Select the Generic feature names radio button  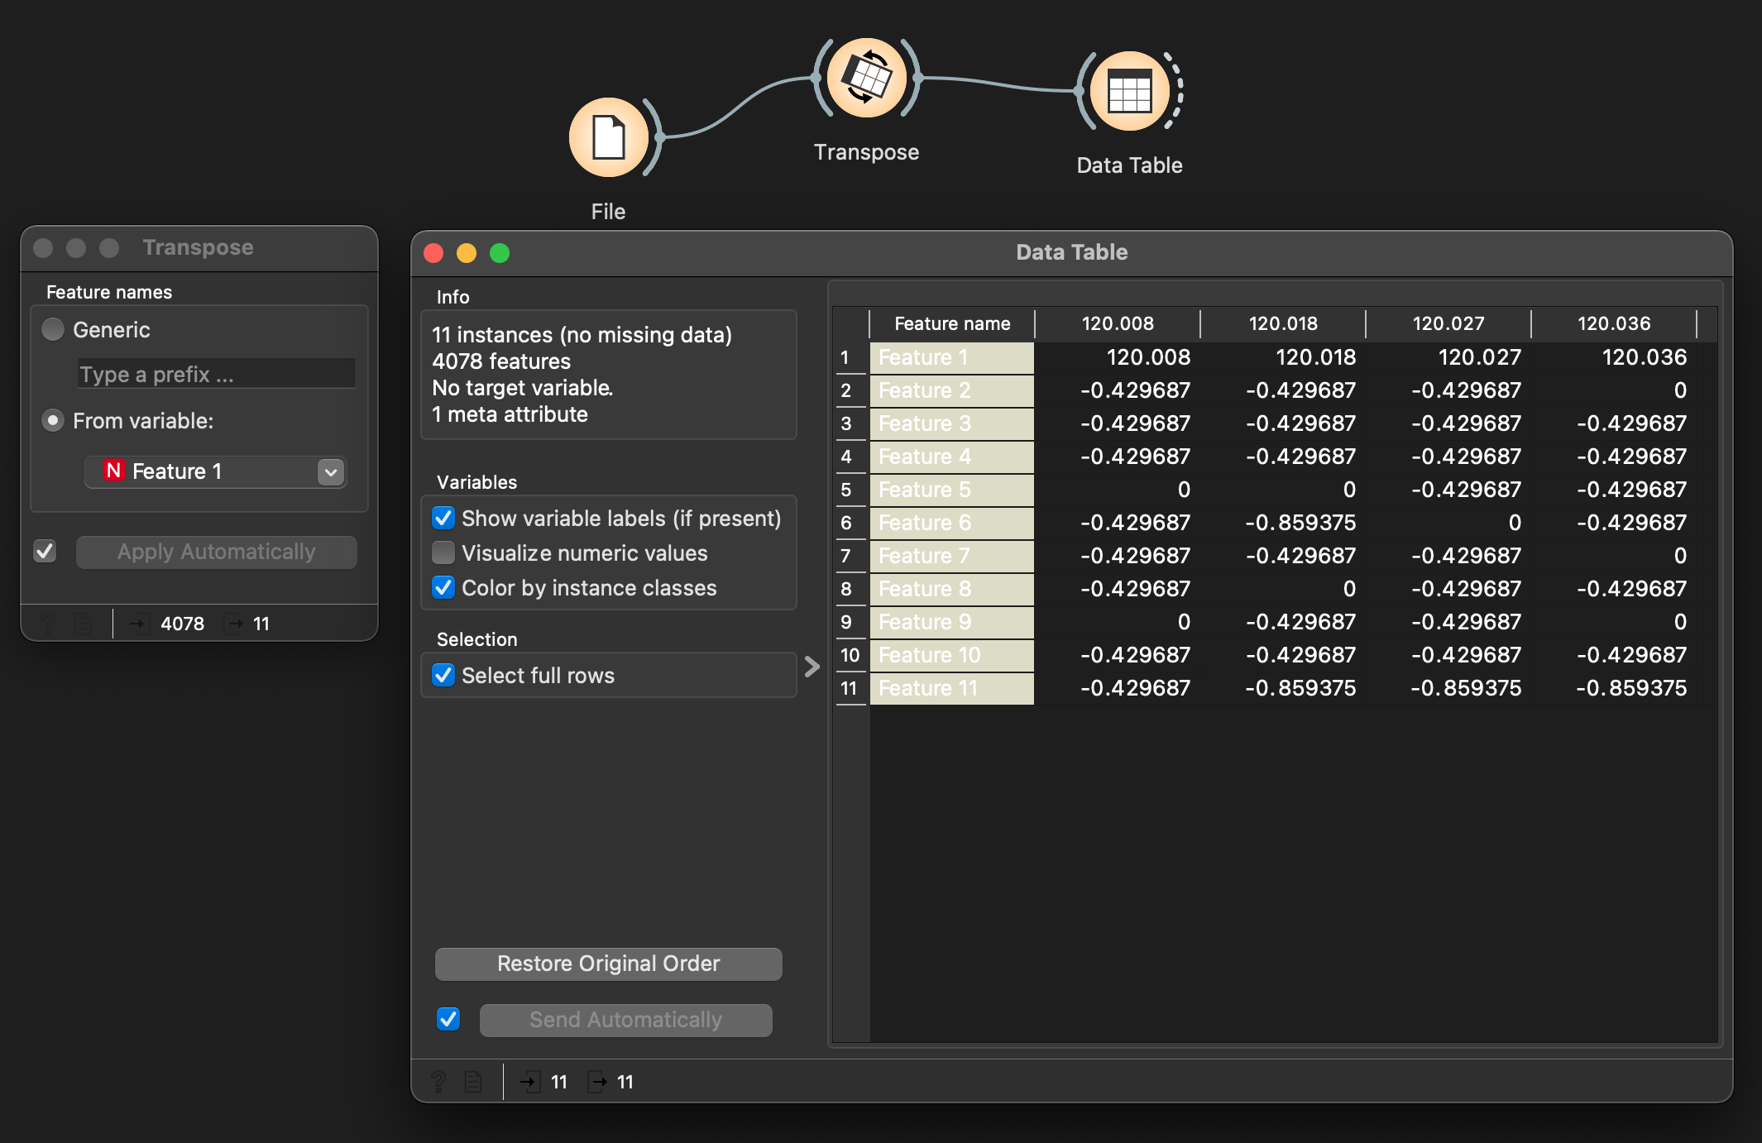[52, 329]
